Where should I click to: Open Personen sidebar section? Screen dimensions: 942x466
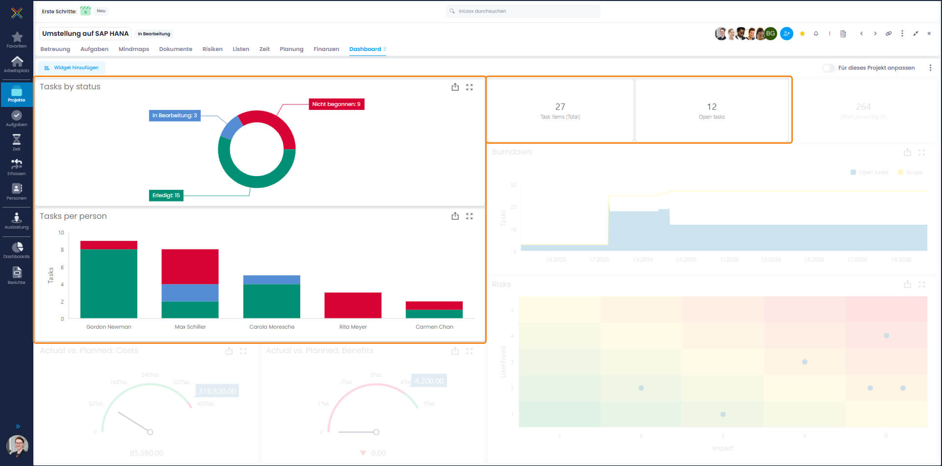point(17,192)
